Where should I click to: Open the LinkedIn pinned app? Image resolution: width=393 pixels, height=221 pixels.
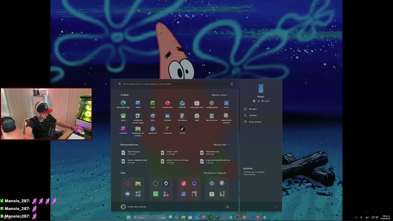click(x=167, y=117)
